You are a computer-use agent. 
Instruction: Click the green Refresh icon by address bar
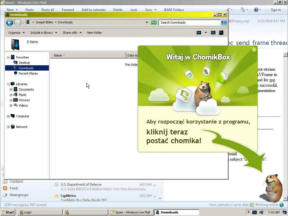pyautogui.click(x=154, y=22)
